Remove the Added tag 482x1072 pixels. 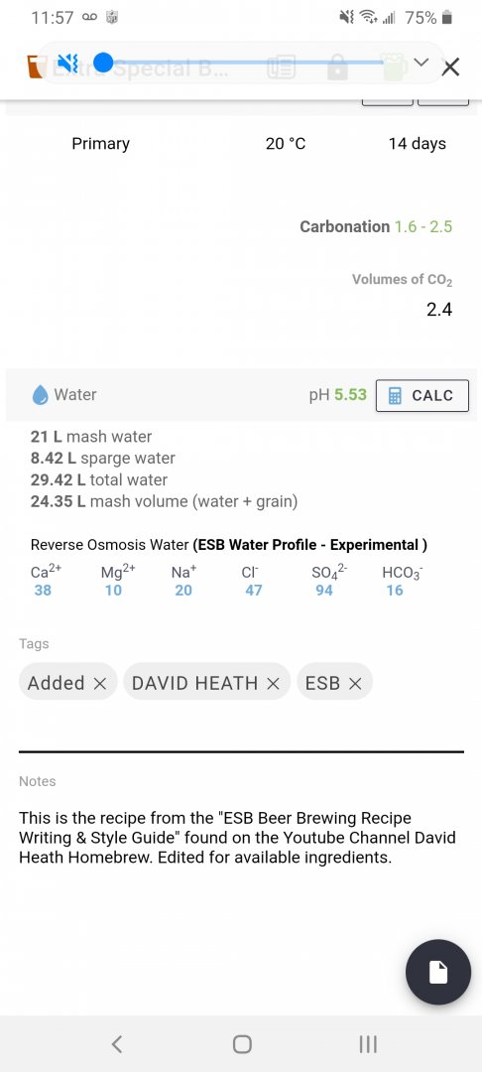click(99, 683)
